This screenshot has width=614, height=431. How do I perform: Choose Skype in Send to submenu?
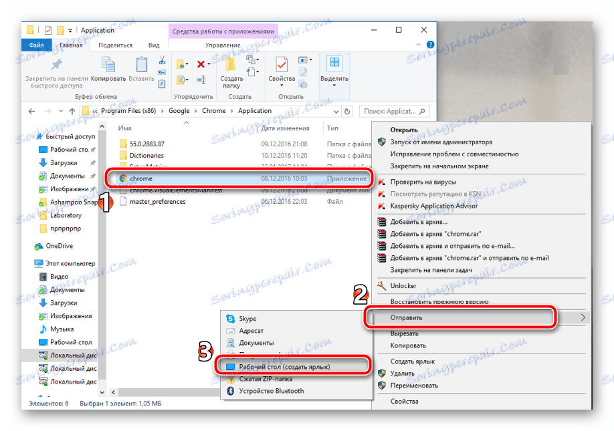click(x=296, y=319)
